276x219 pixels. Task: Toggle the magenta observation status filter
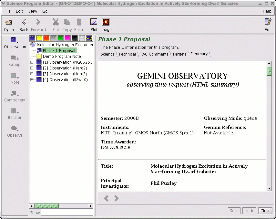tap(67, 38)
